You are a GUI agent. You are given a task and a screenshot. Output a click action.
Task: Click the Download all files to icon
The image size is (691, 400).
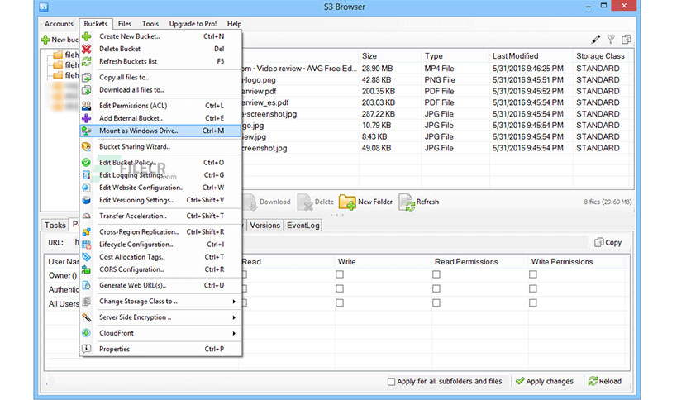point(86,90)
